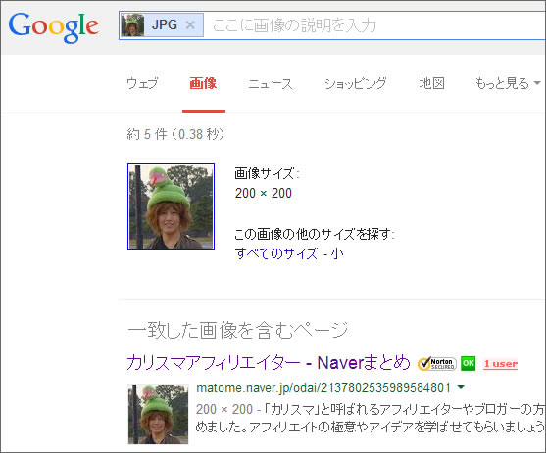546x453 pixels.
Task: Click the matome.naver.jp/odai URL text
Action: [x=323, y=387]
